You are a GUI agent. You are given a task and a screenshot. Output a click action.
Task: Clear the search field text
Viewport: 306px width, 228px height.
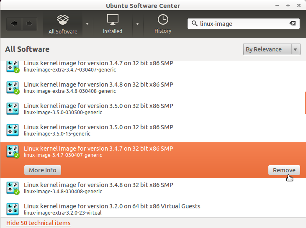(292, 23)
